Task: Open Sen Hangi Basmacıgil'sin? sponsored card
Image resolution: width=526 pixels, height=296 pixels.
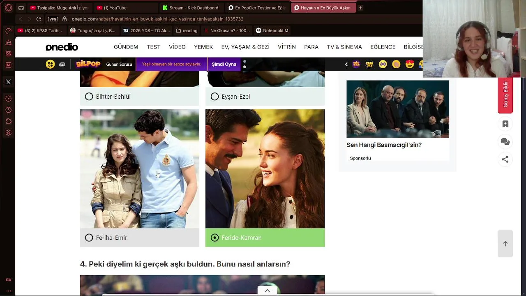Action: pos(398,121)
